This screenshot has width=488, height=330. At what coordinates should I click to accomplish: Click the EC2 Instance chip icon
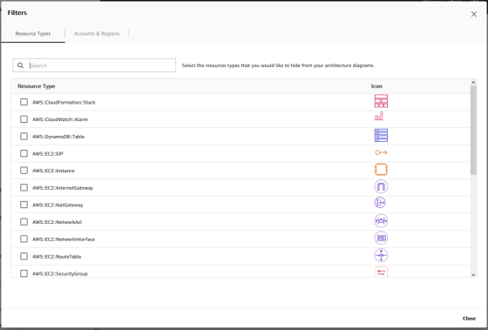tap(381, 170)
